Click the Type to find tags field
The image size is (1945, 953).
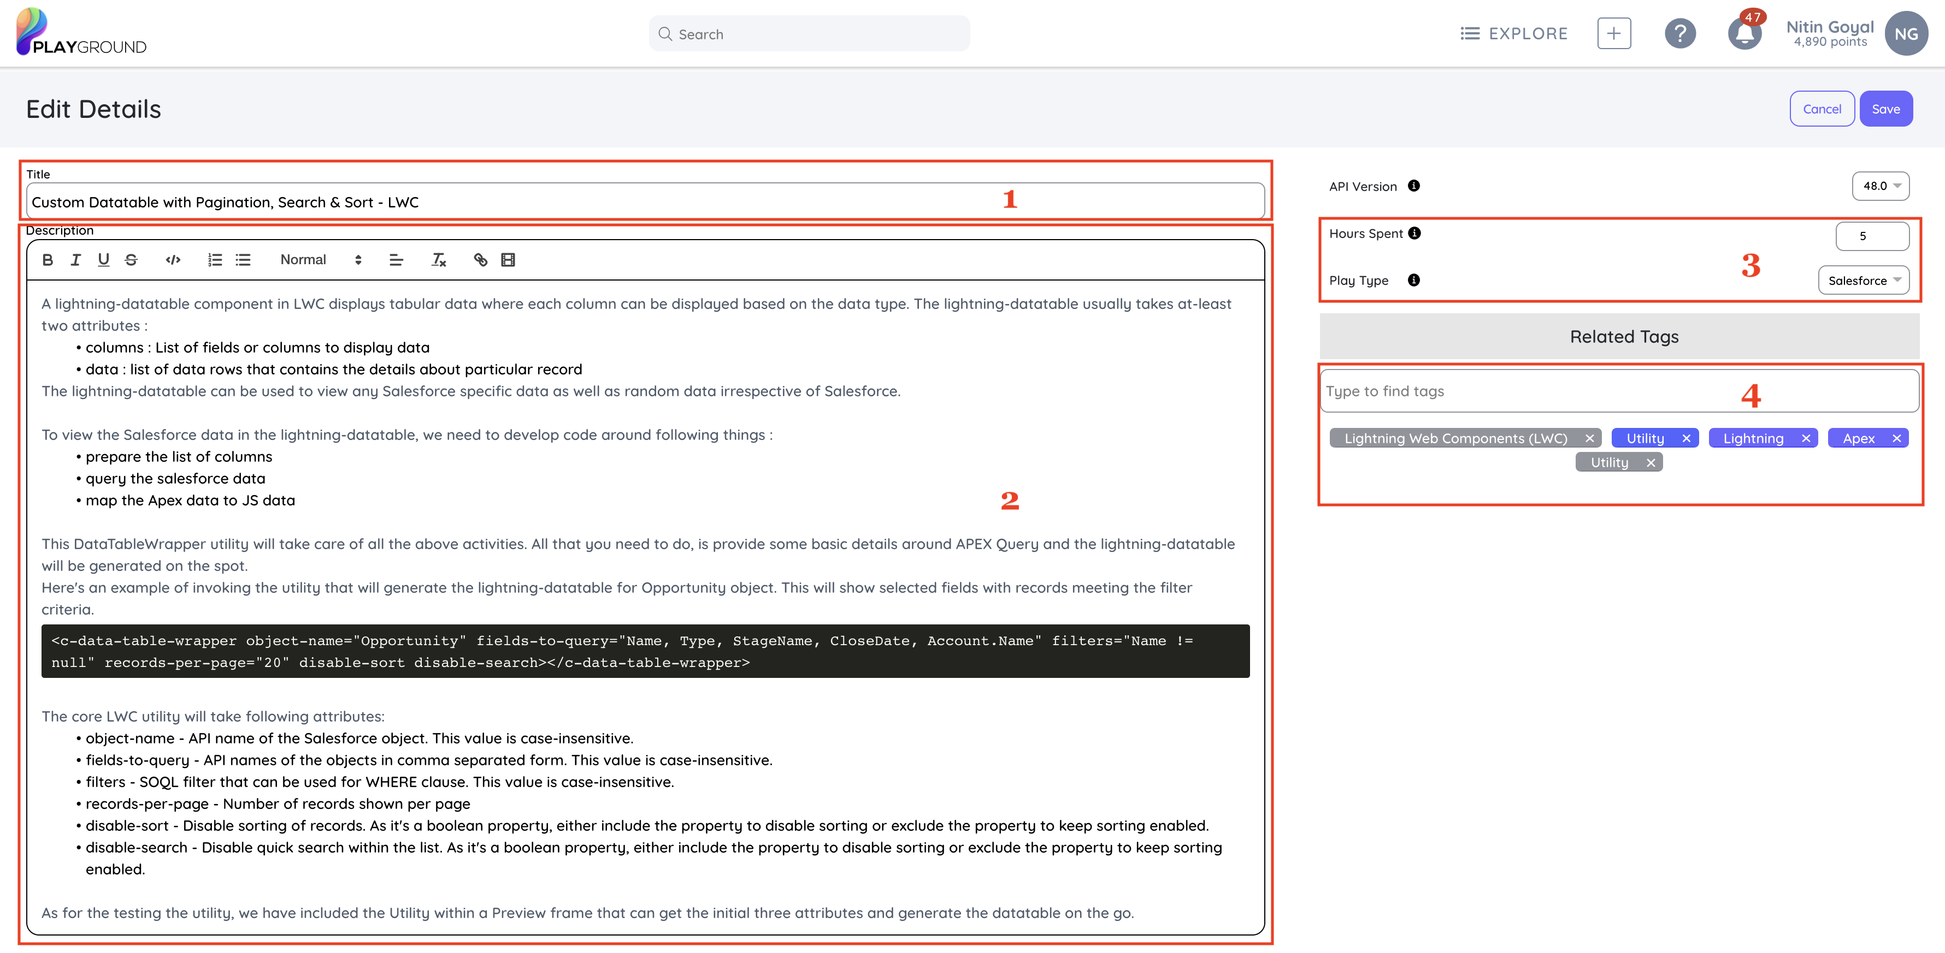(x=1619, y=391)
